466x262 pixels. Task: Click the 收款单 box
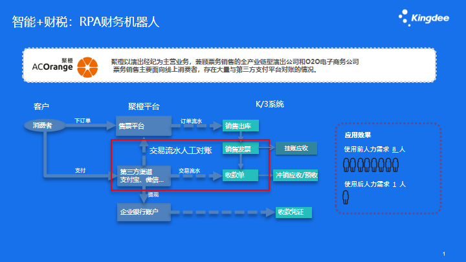click(240, 175)
